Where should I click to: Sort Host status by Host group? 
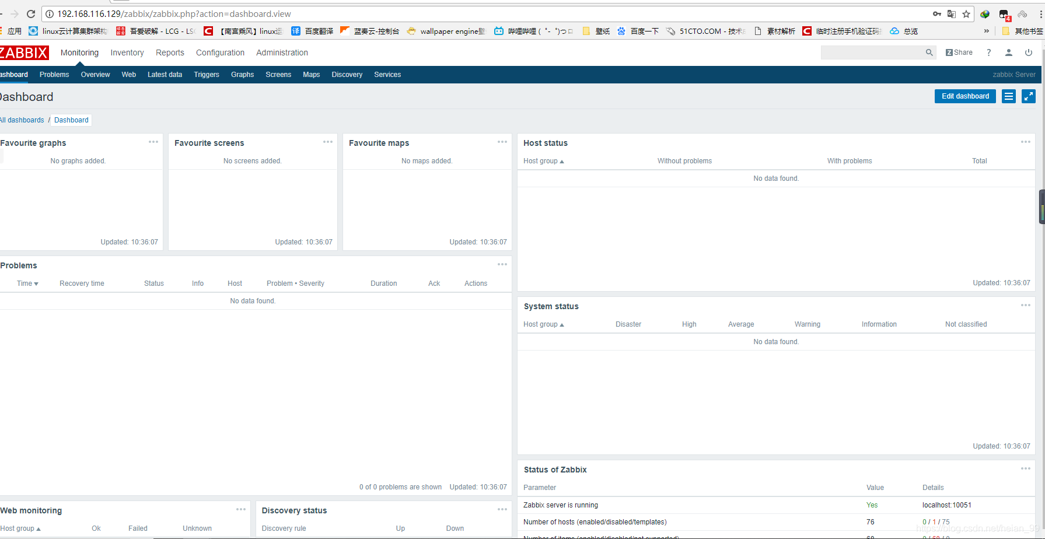(544, 161)
